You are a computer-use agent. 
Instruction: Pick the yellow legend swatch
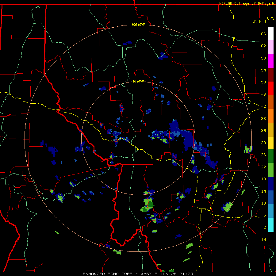tap(271, 143)
